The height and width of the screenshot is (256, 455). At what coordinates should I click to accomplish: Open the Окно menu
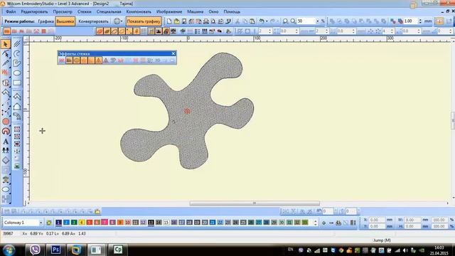point(213,12)
